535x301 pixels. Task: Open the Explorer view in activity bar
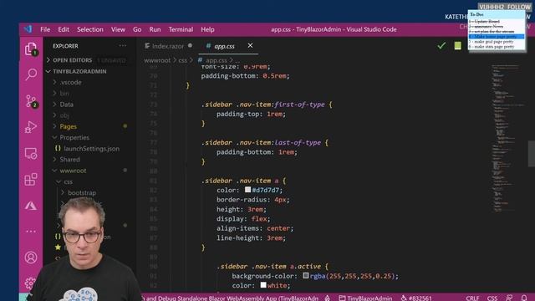point(31,49)
